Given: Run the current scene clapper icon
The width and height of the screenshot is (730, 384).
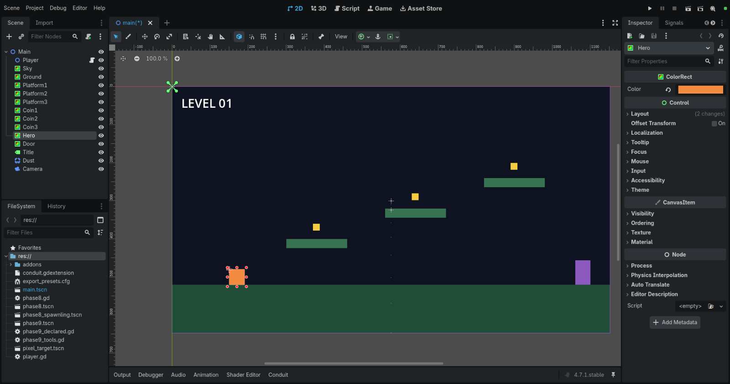Looking at the screenshot, I should point(688,8).
